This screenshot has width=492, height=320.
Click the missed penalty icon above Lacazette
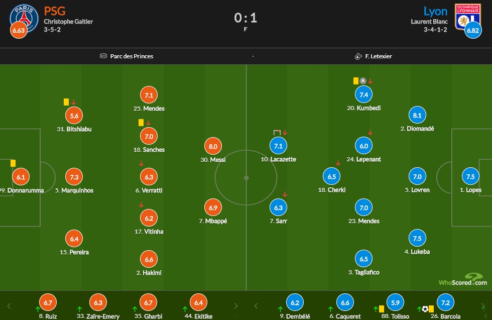(277, 132)
